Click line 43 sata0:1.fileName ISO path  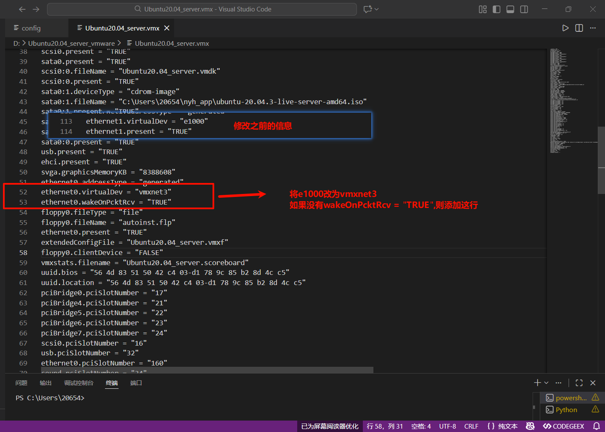(x=243, y=102)
